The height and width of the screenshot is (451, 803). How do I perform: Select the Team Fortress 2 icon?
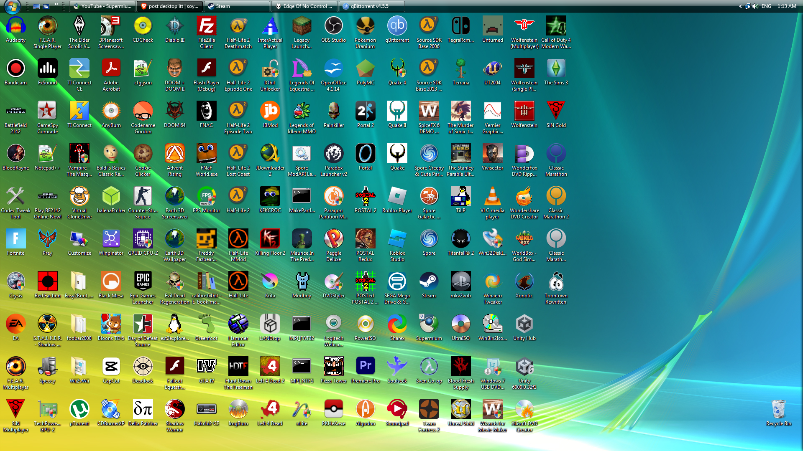pos(429,416)
